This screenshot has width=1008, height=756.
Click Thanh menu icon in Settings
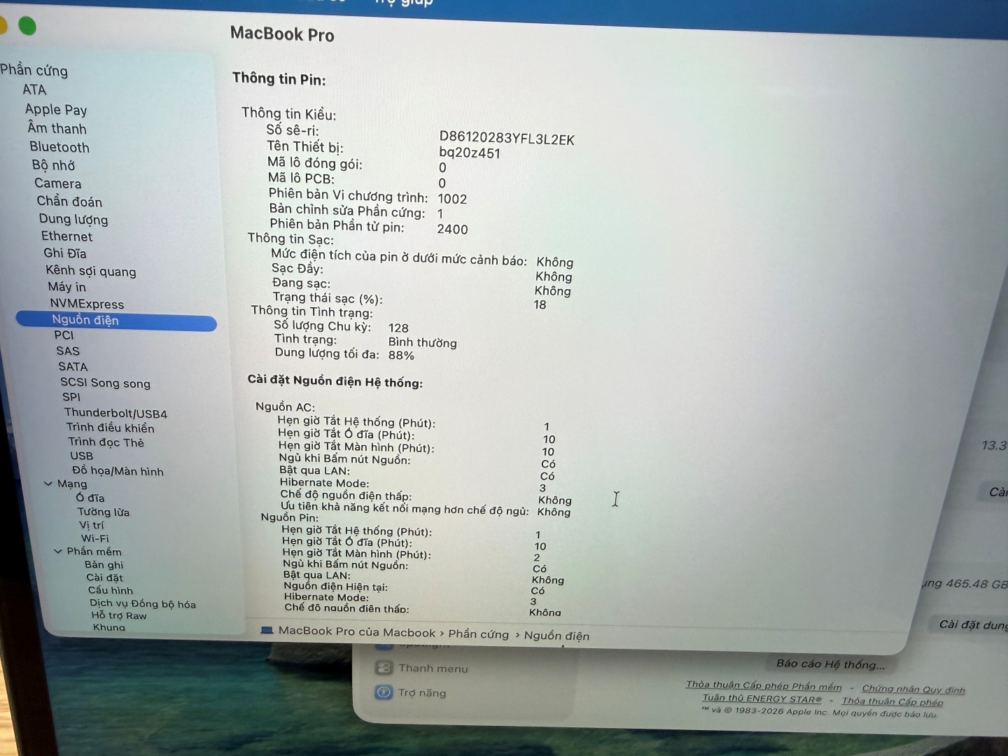pyautogui.click(x=384, y=668)
